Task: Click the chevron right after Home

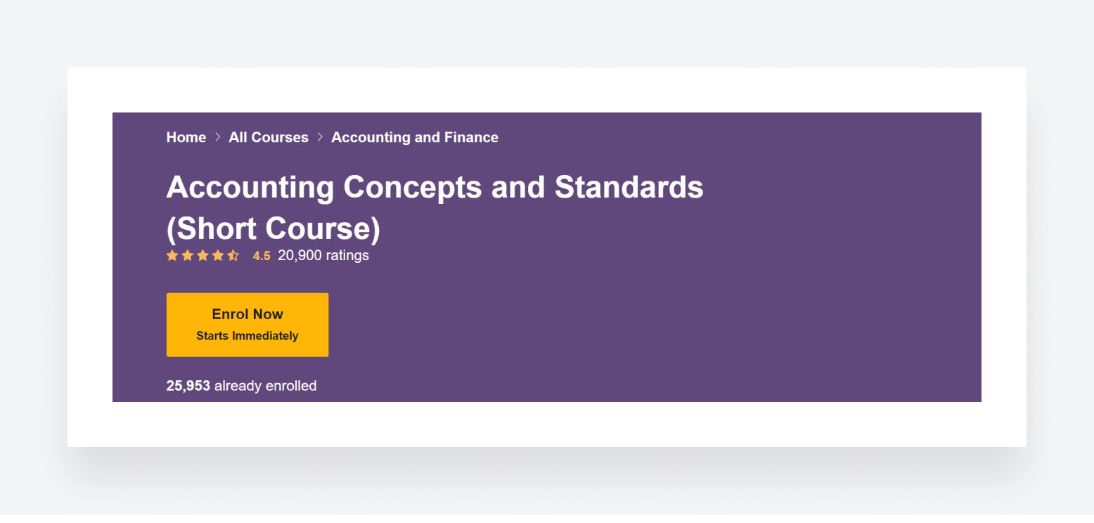Action: tap(218, 137)
